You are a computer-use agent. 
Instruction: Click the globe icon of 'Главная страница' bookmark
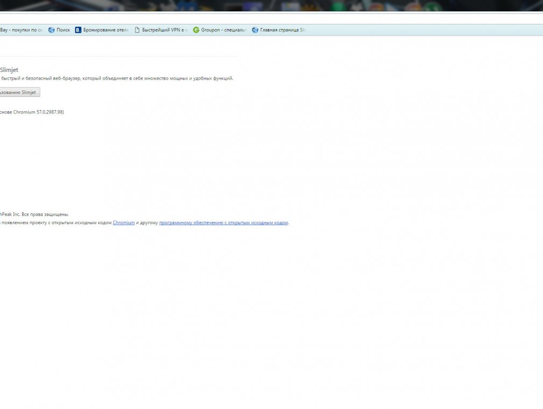(255, 30)
